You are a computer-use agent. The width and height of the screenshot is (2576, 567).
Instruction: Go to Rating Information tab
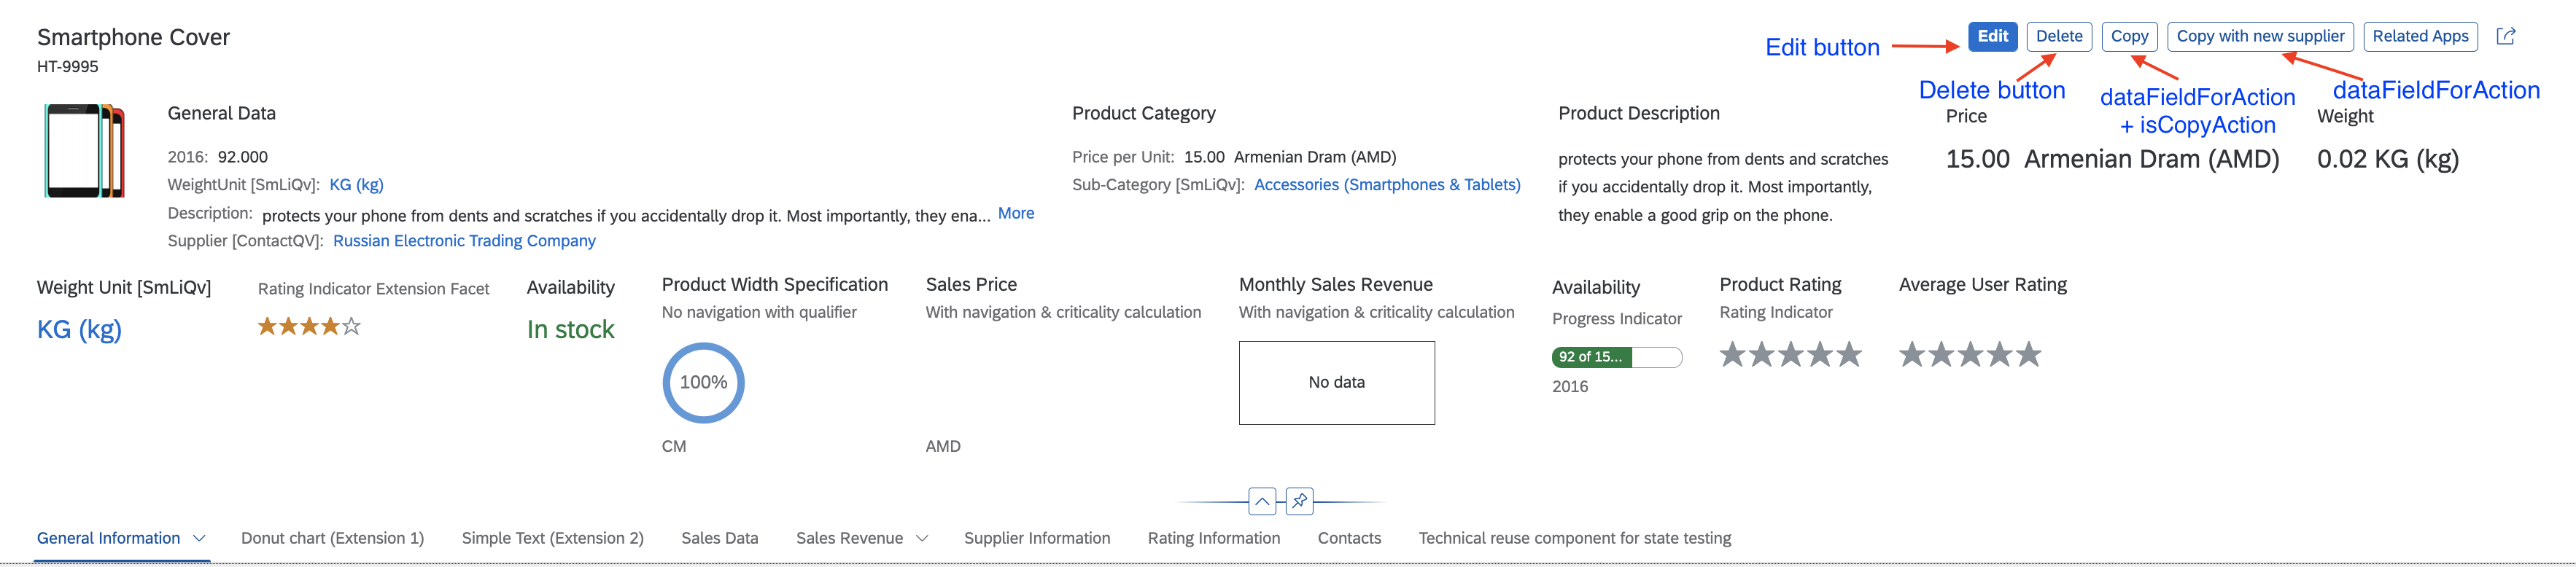[1213, 538]
